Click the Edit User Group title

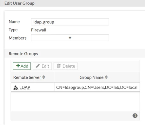[x=19, y=3]
